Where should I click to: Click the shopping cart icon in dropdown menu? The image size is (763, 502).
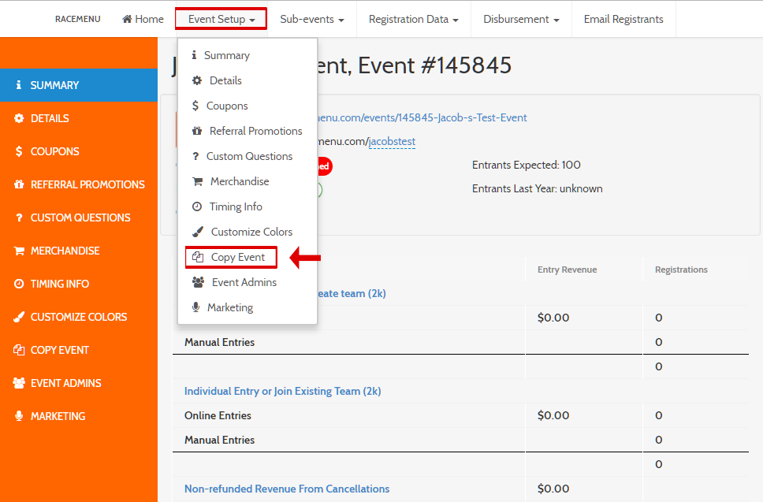pyautogui.click(x=197, y=181)
